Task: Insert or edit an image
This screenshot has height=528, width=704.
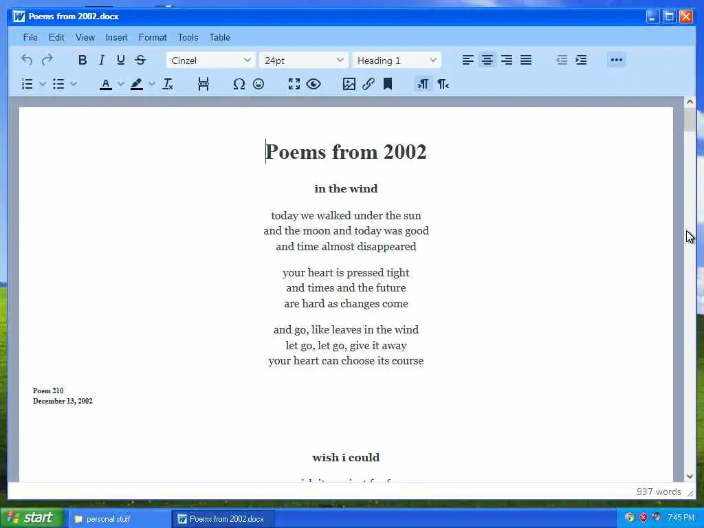Action: click(x=349, y=84)
